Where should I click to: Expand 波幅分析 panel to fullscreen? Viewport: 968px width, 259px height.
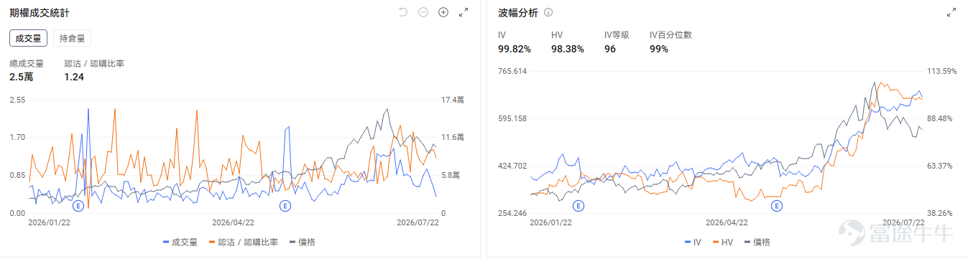click(952, 12)
